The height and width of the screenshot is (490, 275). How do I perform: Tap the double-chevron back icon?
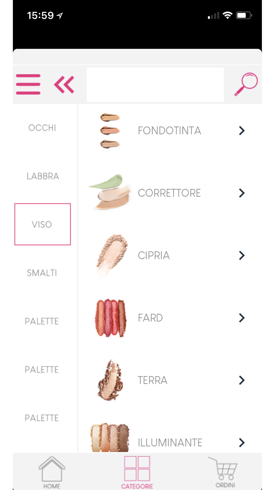point(64,84)
